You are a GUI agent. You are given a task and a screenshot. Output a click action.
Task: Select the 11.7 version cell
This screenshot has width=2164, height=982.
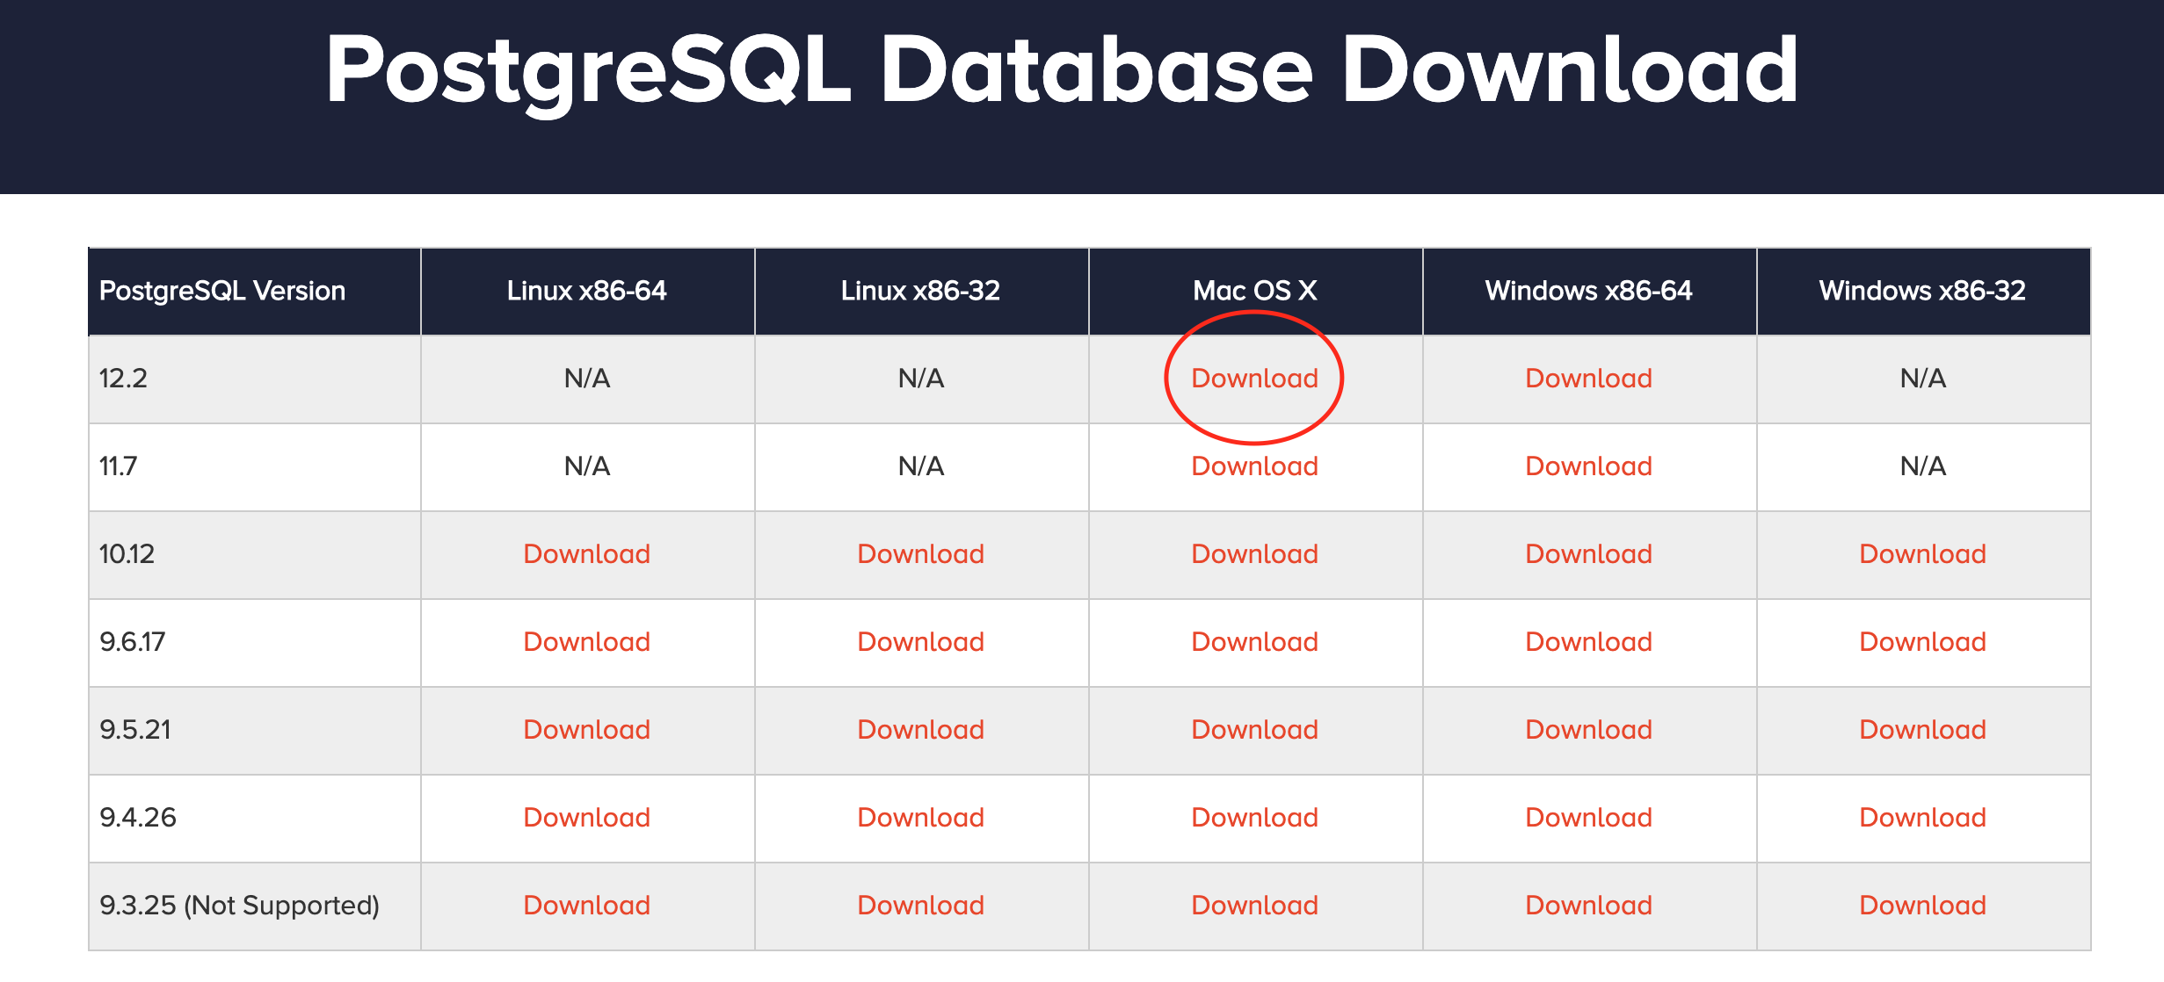tap(255, 467)
